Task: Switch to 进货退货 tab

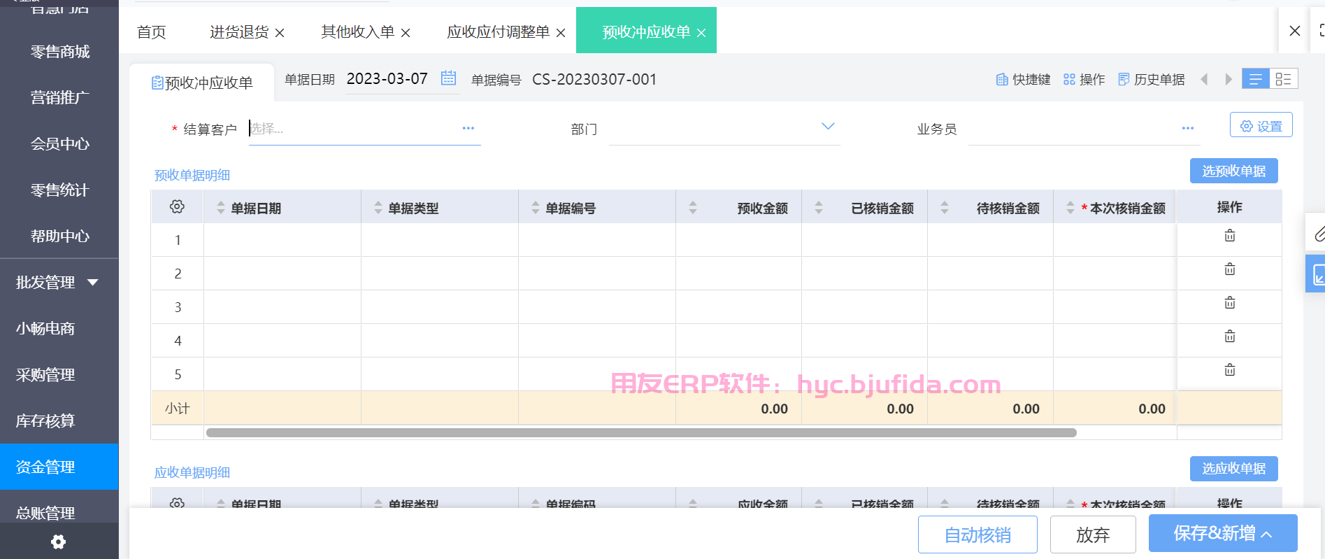Action: (239, 32)
